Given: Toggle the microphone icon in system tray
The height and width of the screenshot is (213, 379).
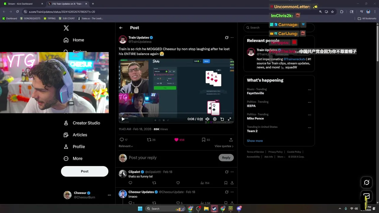Looking at the screenshot, I should point(346,209).
